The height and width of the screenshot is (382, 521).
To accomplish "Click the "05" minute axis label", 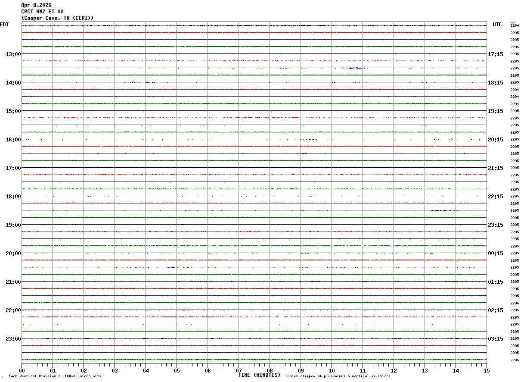I will (177, 371).
